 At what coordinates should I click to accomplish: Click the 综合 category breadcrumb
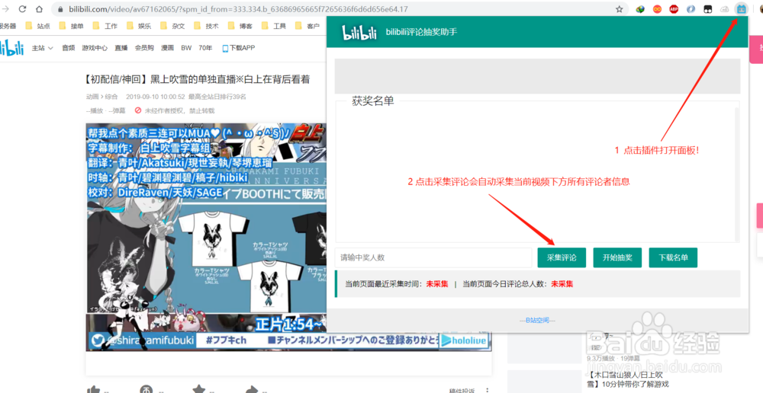coord(111,97)
